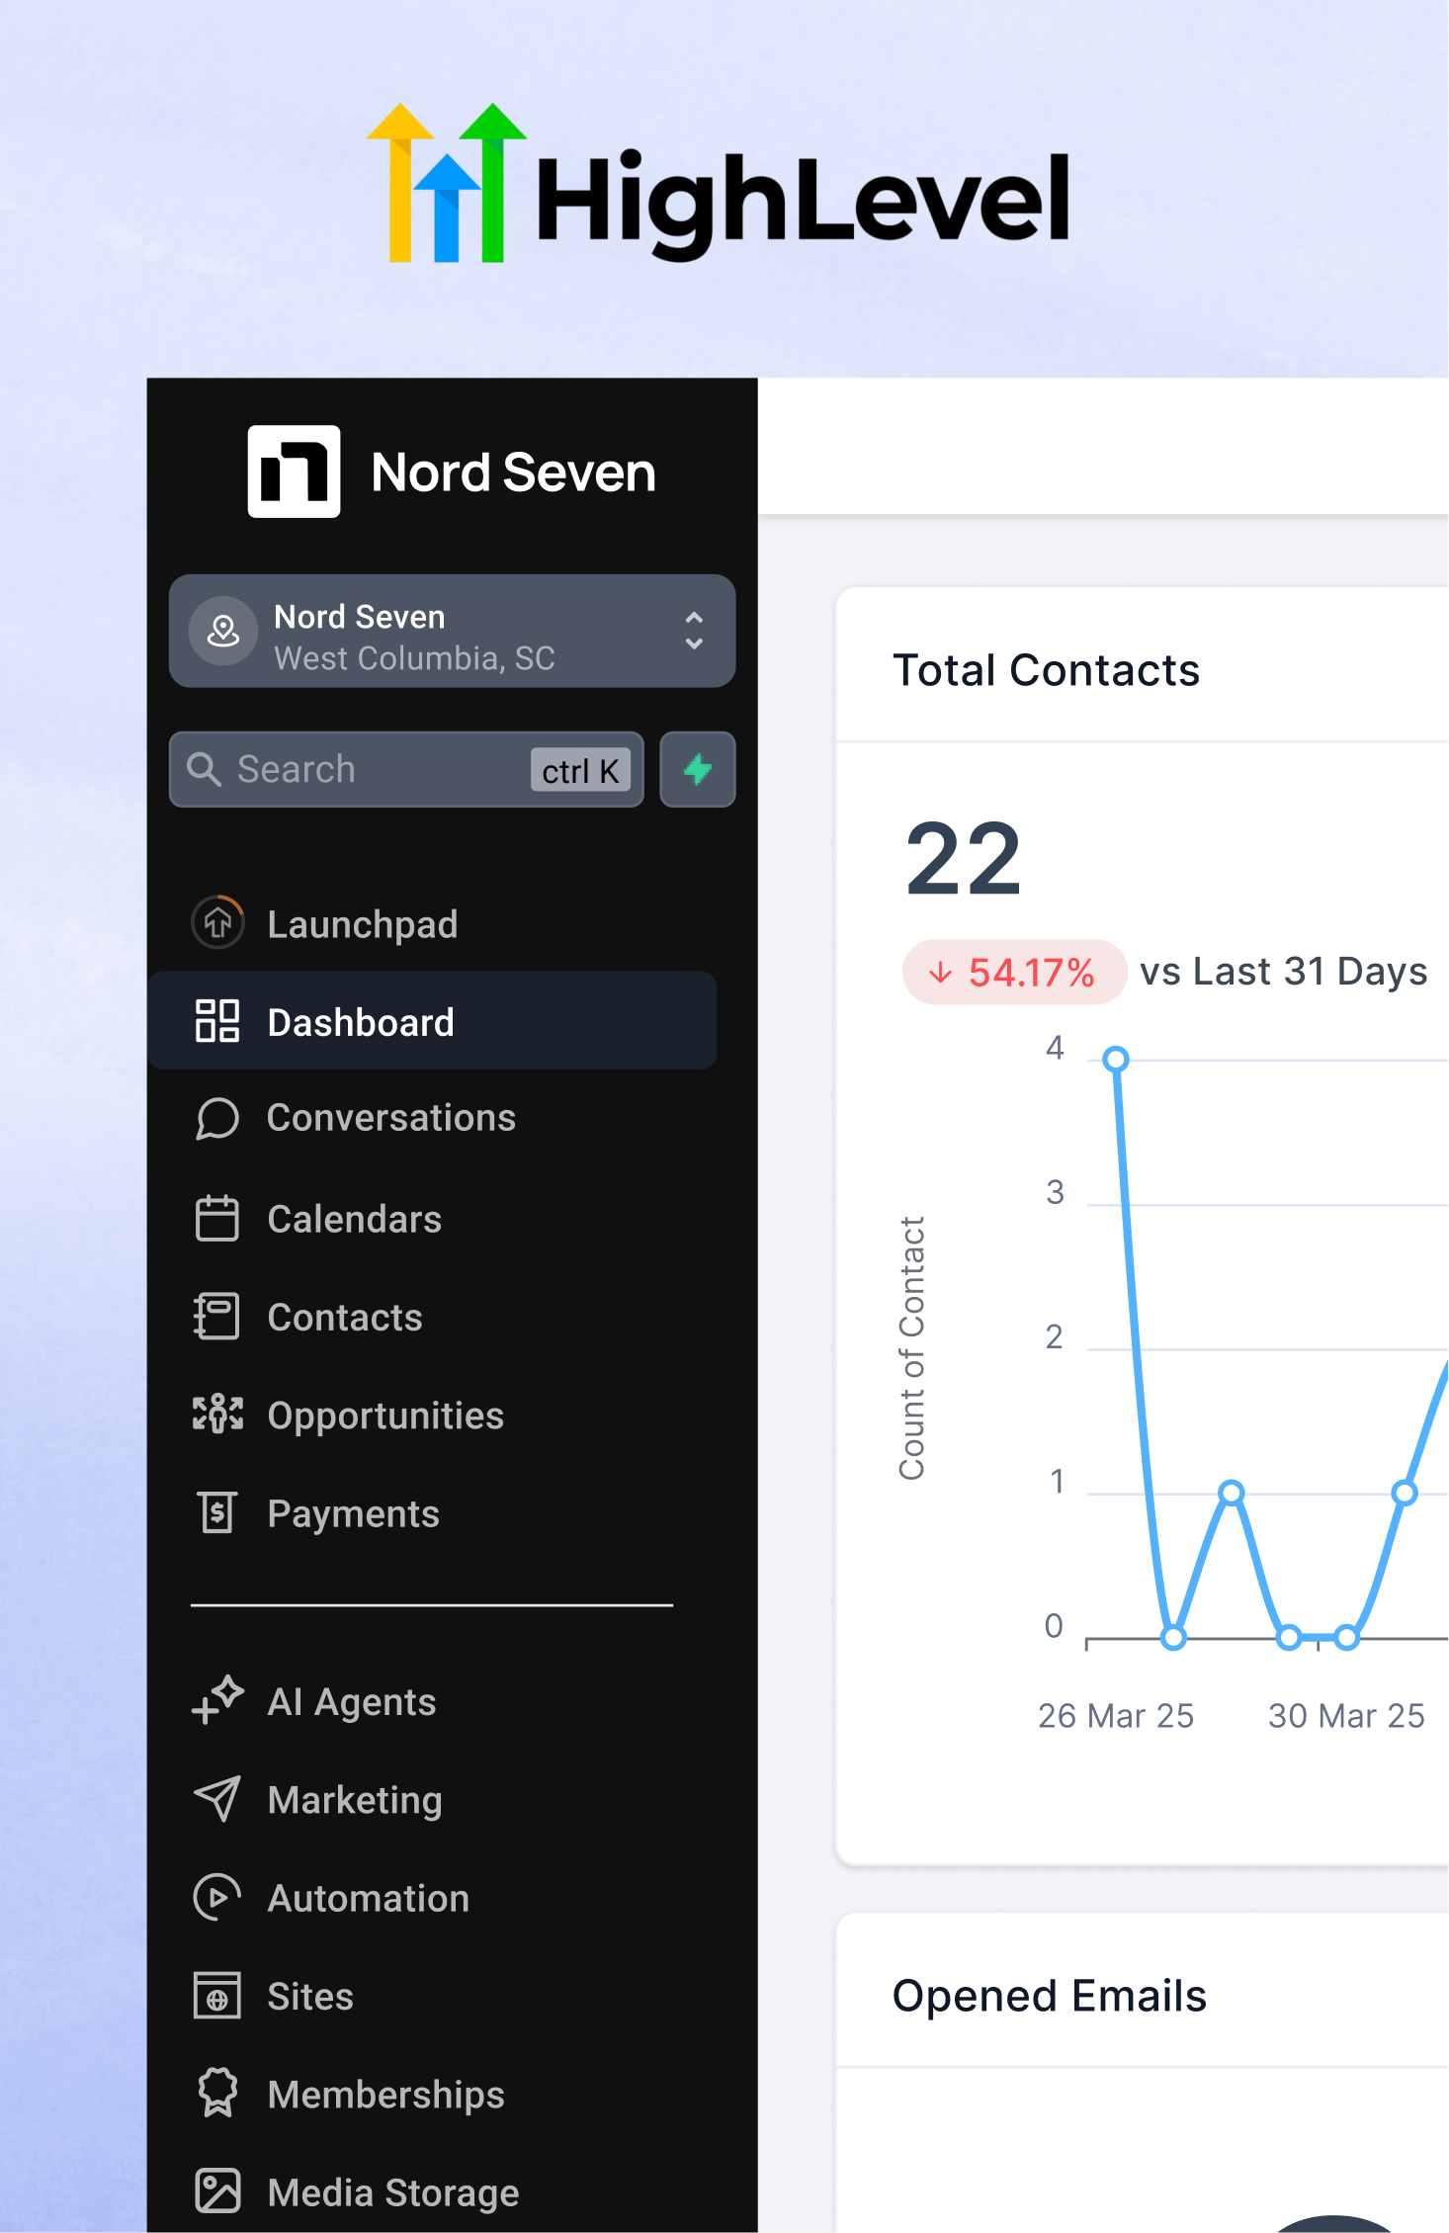Click the Opportunities pipeline icon
Screen dimensions: 1449x2233
(x=217, y=1415)
